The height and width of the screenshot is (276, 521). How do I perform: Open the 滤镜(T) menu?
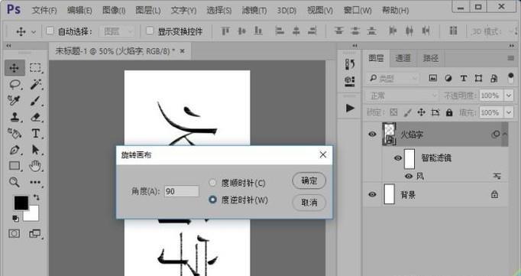point(254,11)
